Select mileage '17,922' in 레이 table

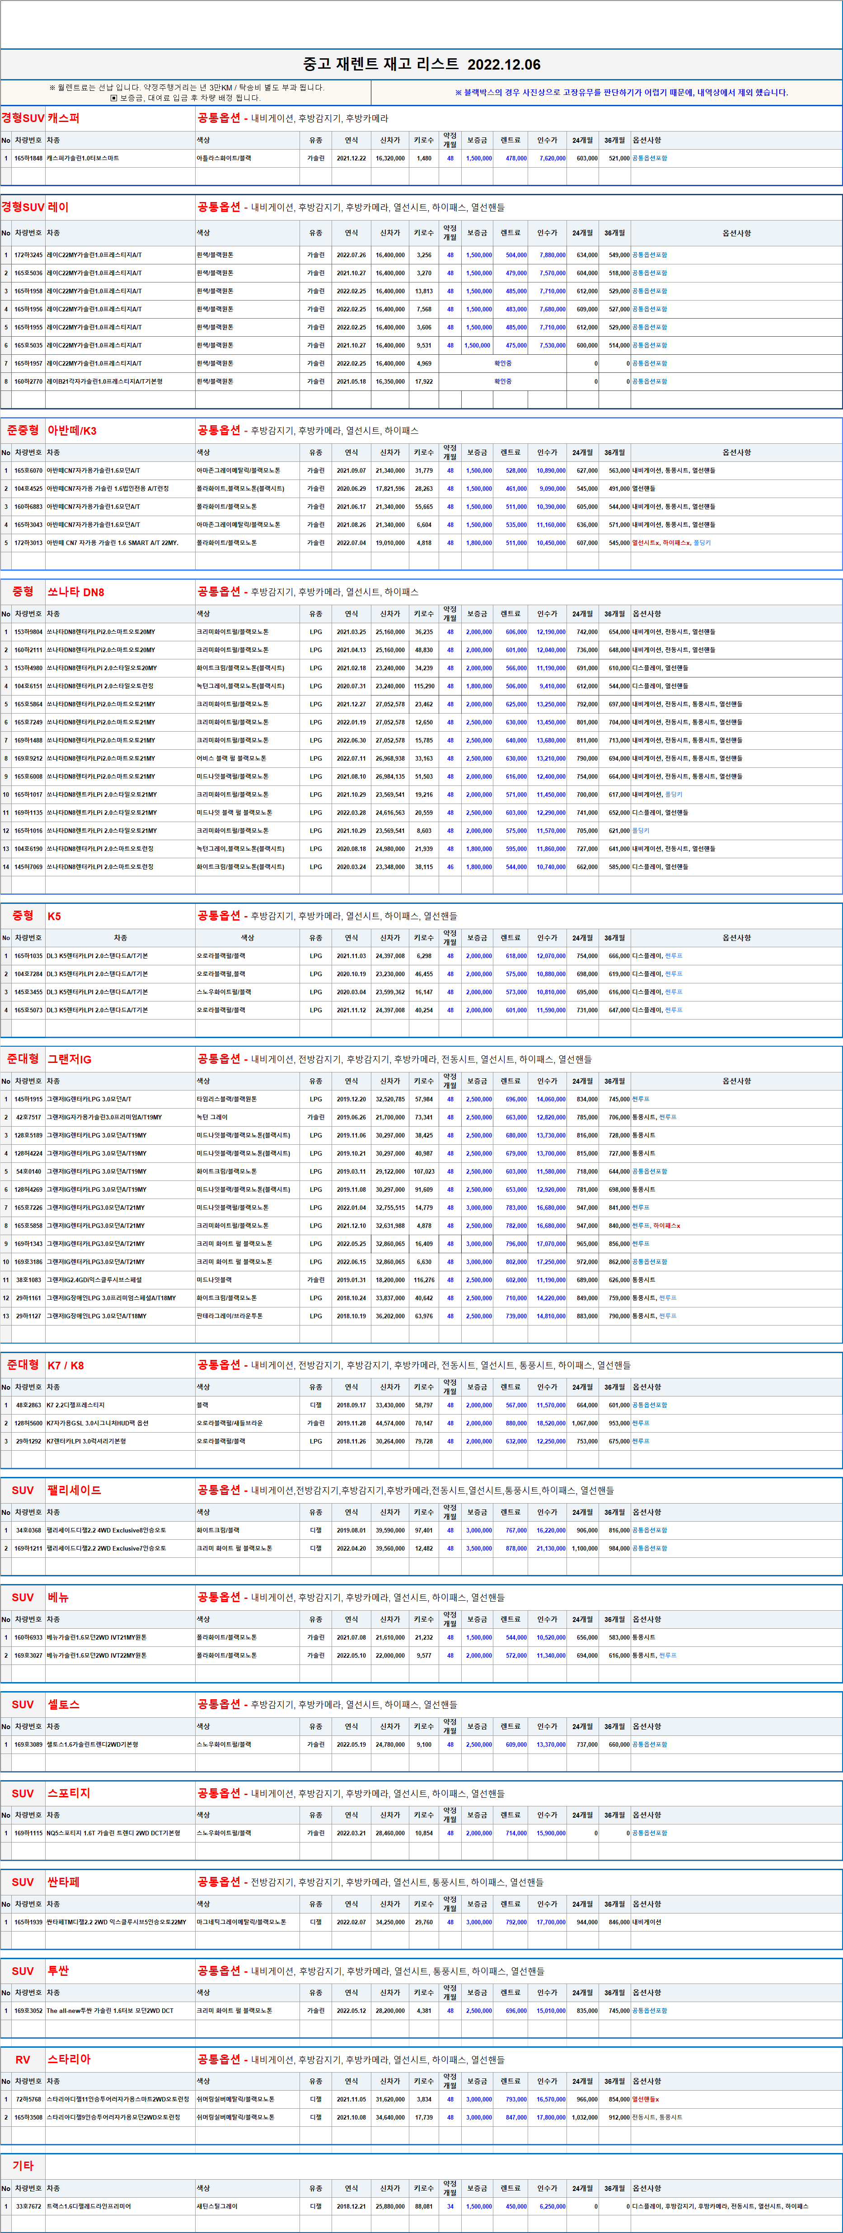(x=424, y=381)
